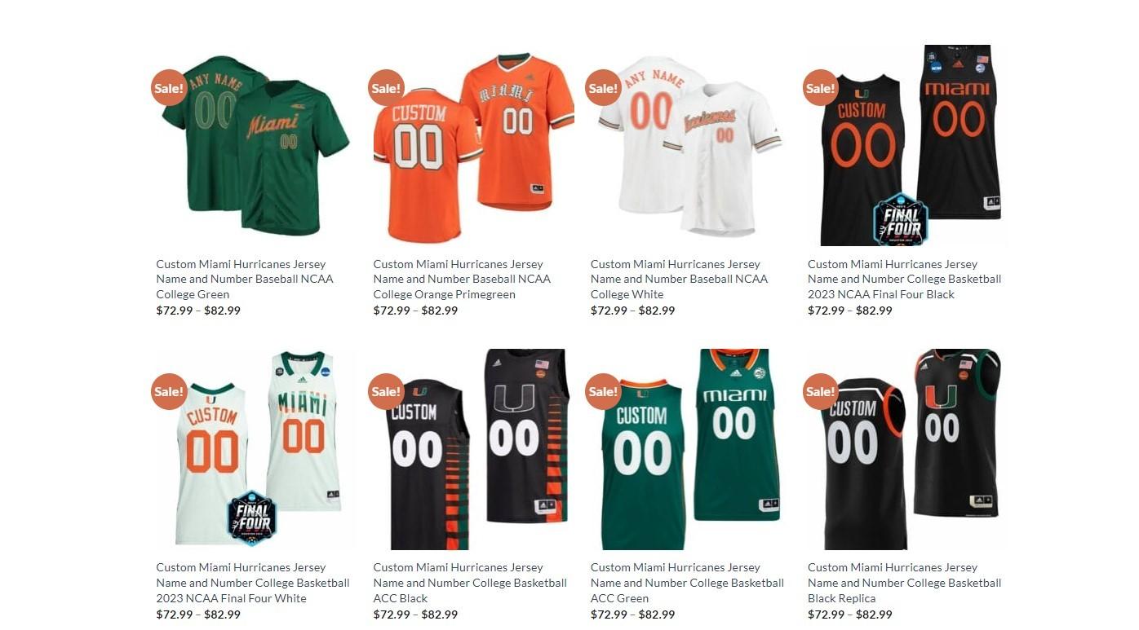1139x630 pixels.
Task: Click the Sale badge on ACC Black jersey
Action: [386, 391]
